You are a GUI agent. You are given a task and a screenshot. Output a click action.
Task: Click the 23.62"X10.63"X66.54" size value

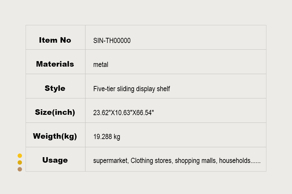coord(124,113)
